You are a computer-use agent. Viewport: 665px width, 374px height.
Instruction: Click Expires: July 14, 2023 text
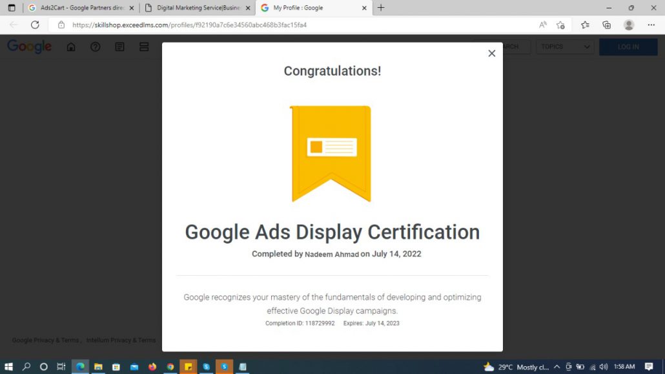click(371, 323)
